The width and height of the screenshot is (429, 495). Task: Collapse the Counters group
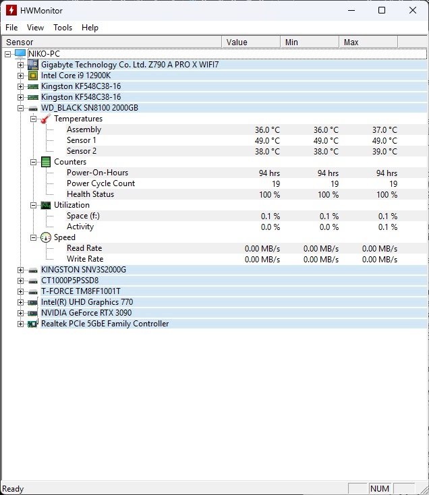coord(33,162)
